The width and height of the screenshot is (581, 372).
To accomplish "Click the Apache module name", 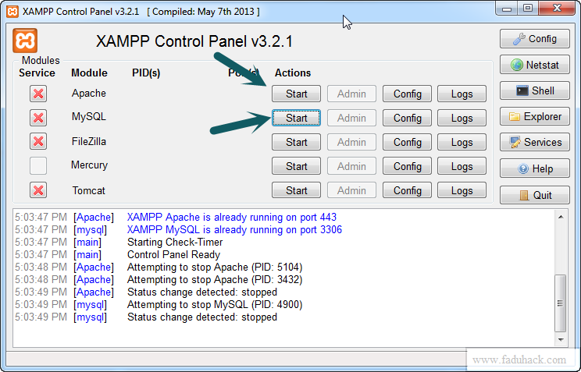I will click(89, 93).
